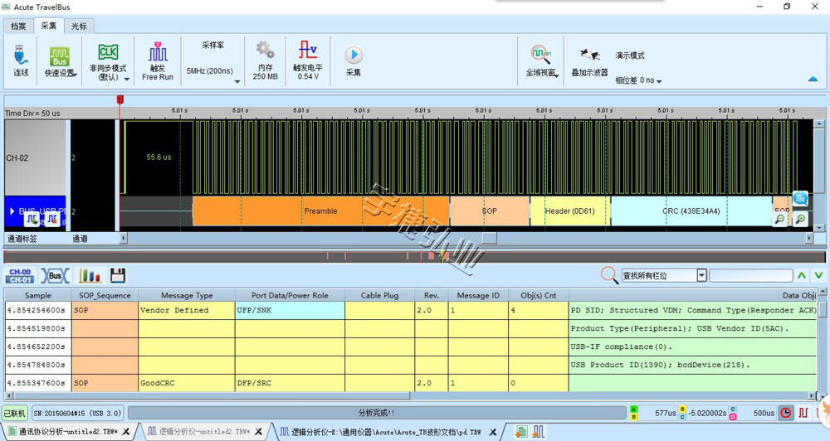Adjust the trigger level 0.54 V icon
The height and width of the screenshot is (441, 830).
(308, 51)
